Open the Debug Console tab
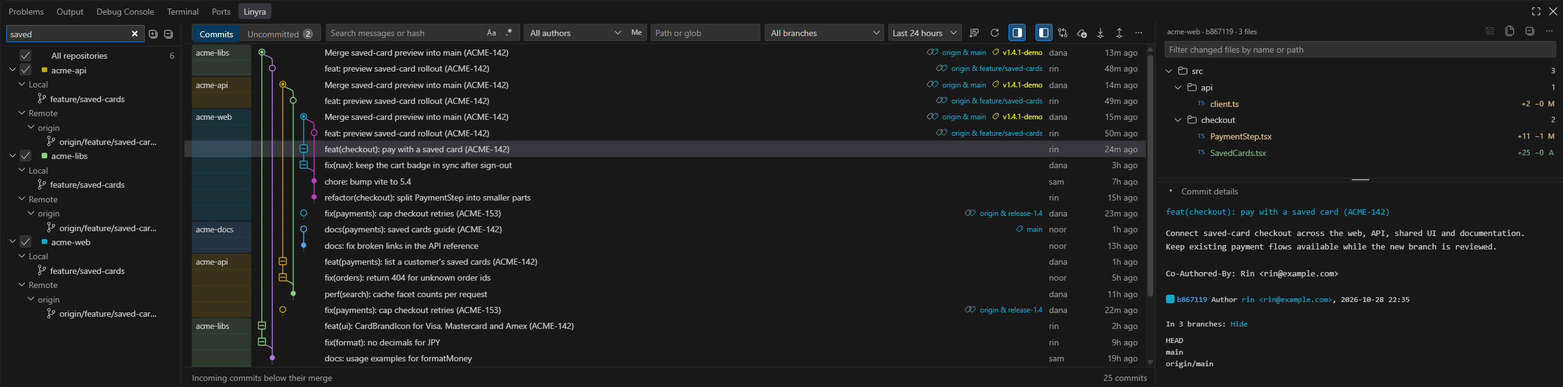This screenshot has width=1563, height=387. point(125,12)
